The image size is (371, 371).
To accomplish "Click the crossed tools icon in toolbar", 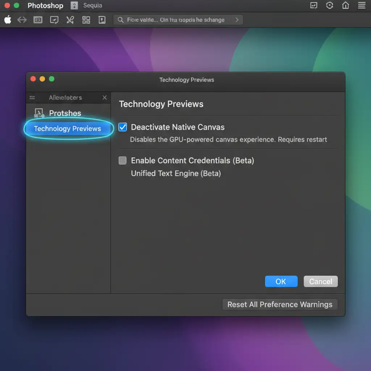I will [x=70, y=20].
